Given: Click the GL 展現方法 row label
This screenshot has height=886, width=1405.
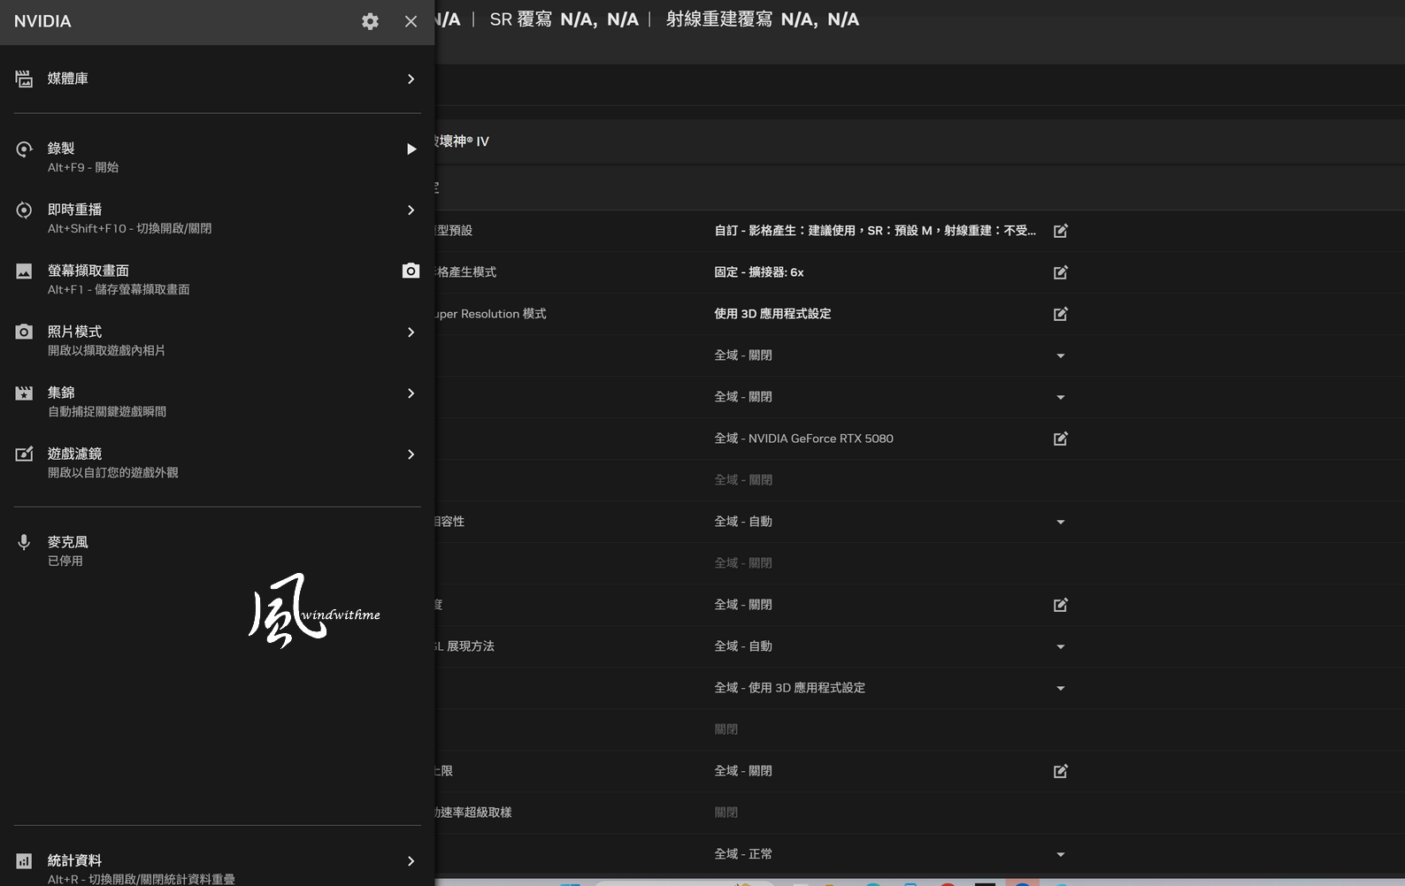Looking at the screenshot, I should 465,646.
